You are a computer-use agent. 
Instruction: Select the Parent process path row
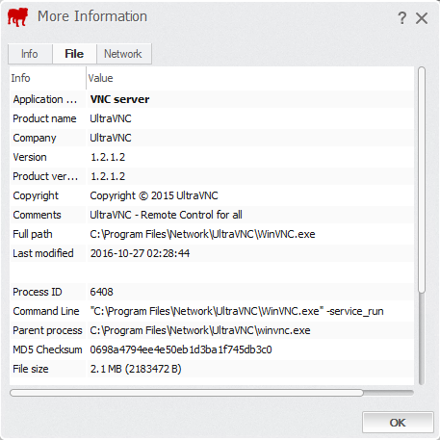coord(212,330)
